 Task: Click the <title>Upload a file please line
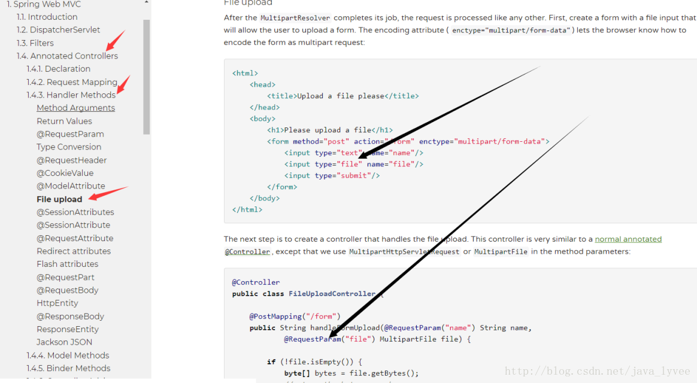tap(343, 96)
